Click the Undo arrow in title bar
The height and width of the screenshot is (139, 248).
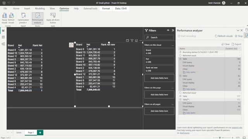tap(9, 3)
